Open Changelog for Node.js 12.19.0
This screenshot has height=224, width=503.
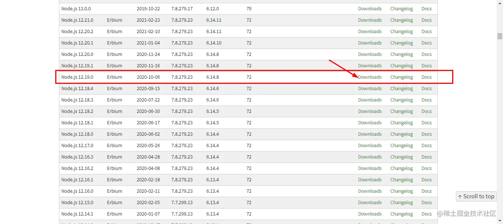(x=401, y=77)
